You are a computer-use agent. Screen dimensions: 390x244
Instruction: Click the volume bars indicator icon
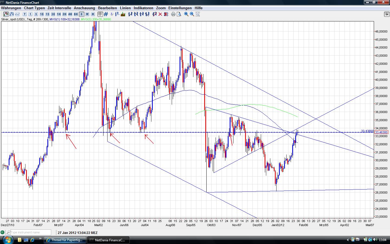tap(123, 14)
